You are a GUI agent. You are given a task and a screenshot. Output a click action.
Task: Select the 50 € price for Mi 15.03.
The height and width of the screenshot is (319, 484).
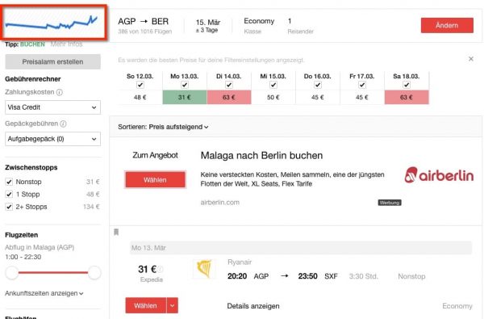point(273,97)
